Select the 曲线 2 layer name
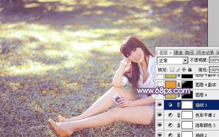The image size is (219, 137). [x=201, y=135]
